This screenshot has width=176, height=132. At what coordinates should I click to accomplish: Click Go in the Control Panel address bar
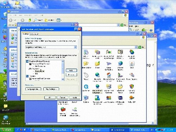coord(142,47)
